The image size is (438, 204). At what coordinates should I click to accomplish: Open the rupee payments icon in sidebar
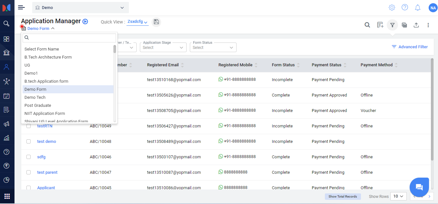click(6, 166)
